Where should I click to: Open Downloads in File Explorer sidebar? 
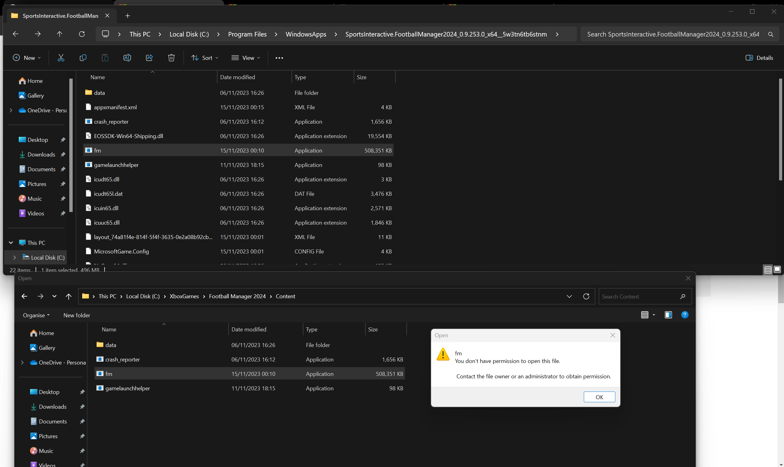(x=41, y=155)
